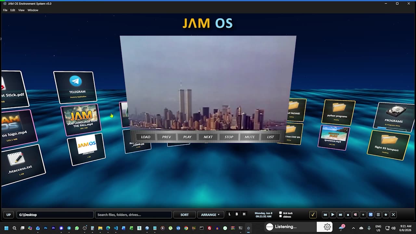Click the plus icon in the player bar

363,215
